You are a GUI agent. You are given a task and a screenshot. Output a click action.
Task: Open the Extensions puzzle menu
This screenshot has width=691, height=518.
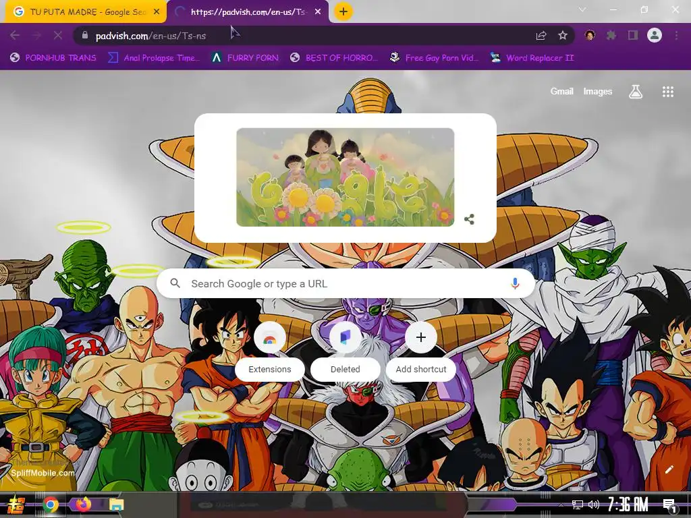[x=611, y=35]
